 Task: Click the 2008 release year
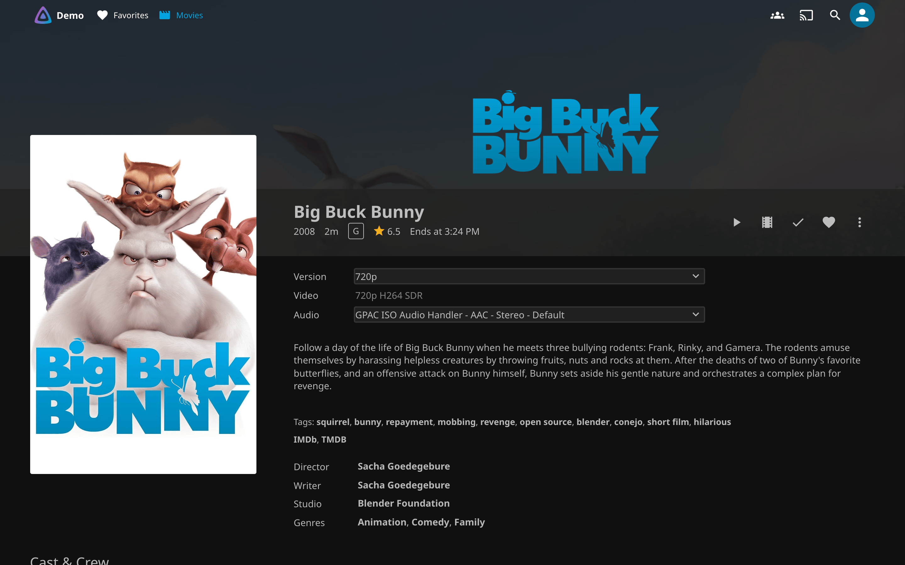[x=304, y=231]
